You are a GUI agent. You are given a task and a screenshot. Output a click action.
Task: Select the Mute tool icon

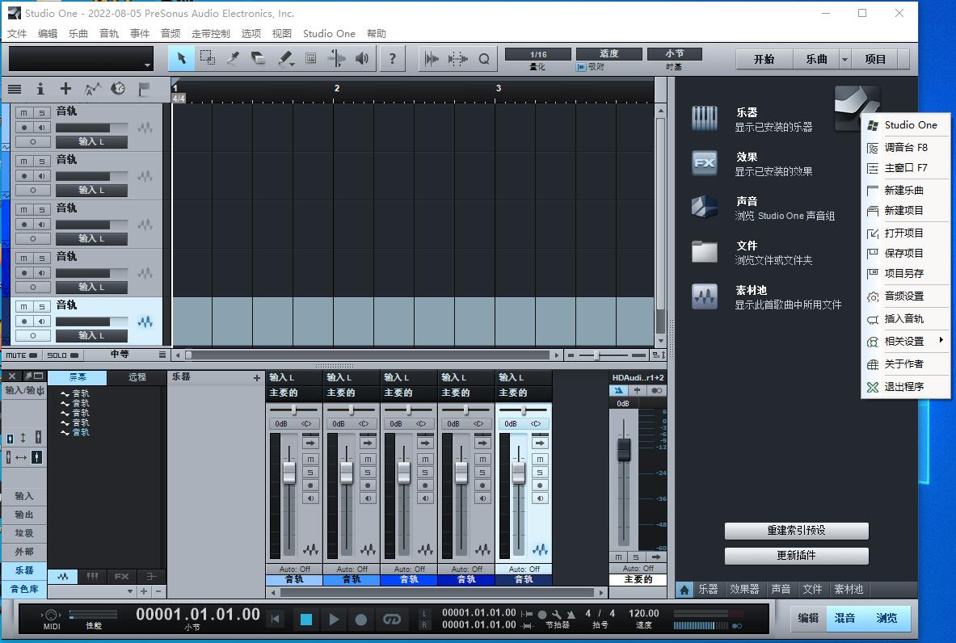point(310,58)
